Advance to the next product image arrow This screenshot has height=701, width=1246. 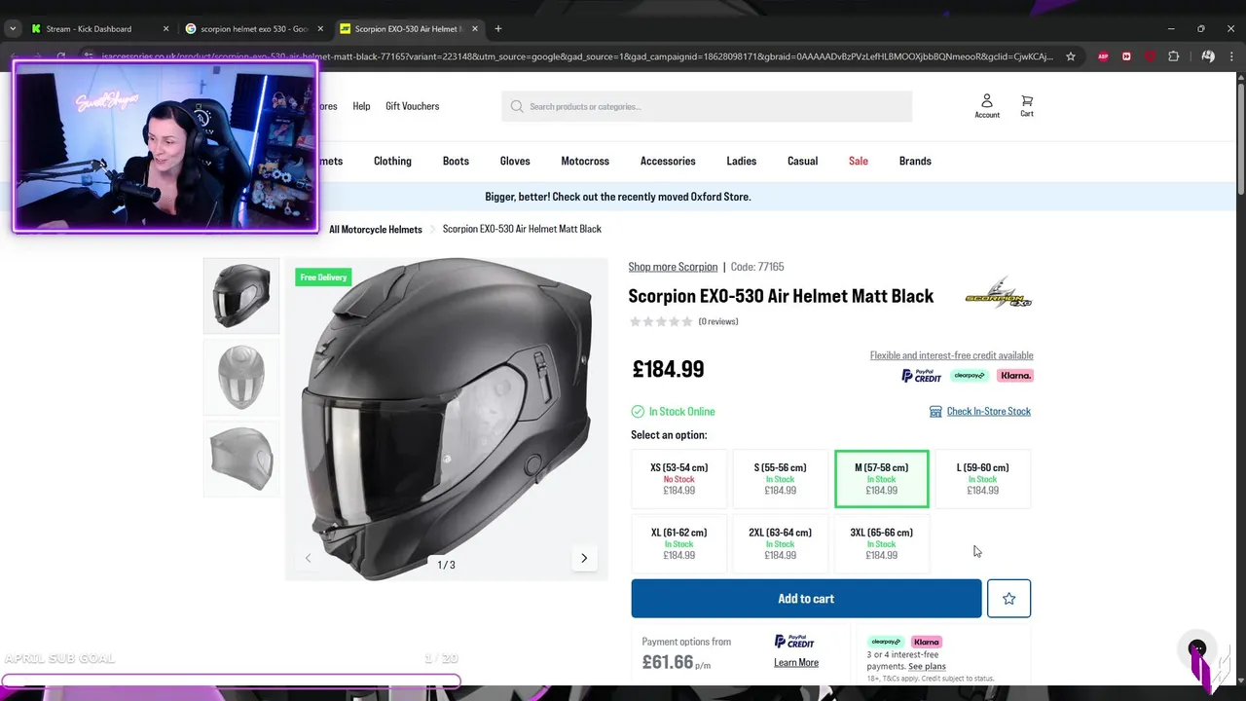(584, 558)
